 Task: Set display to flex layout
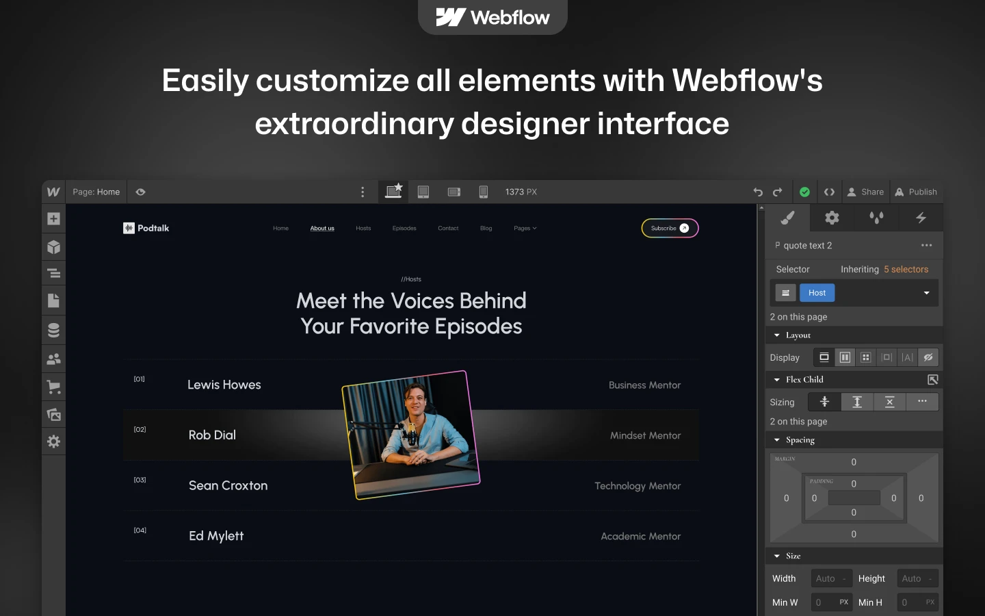845,357
